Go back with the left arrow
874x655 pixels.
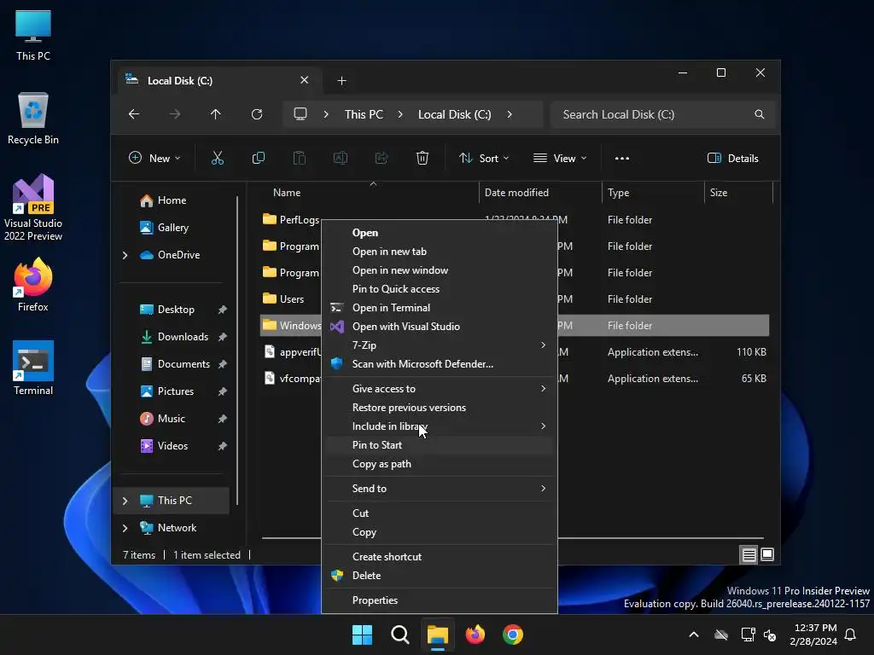(x=134, y=114)
